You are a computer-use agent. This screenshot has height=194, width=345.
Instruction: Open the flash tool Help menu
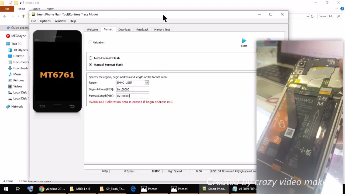tap(73, 21)
